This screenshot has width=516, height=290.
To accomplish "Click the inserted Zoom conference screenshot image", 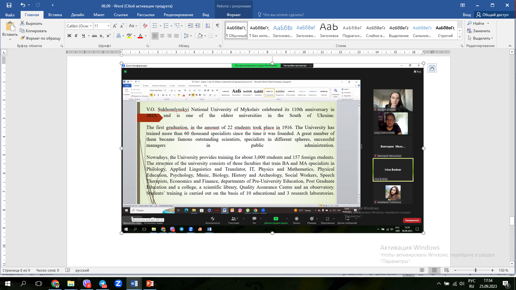I will (x=272, y=148).
